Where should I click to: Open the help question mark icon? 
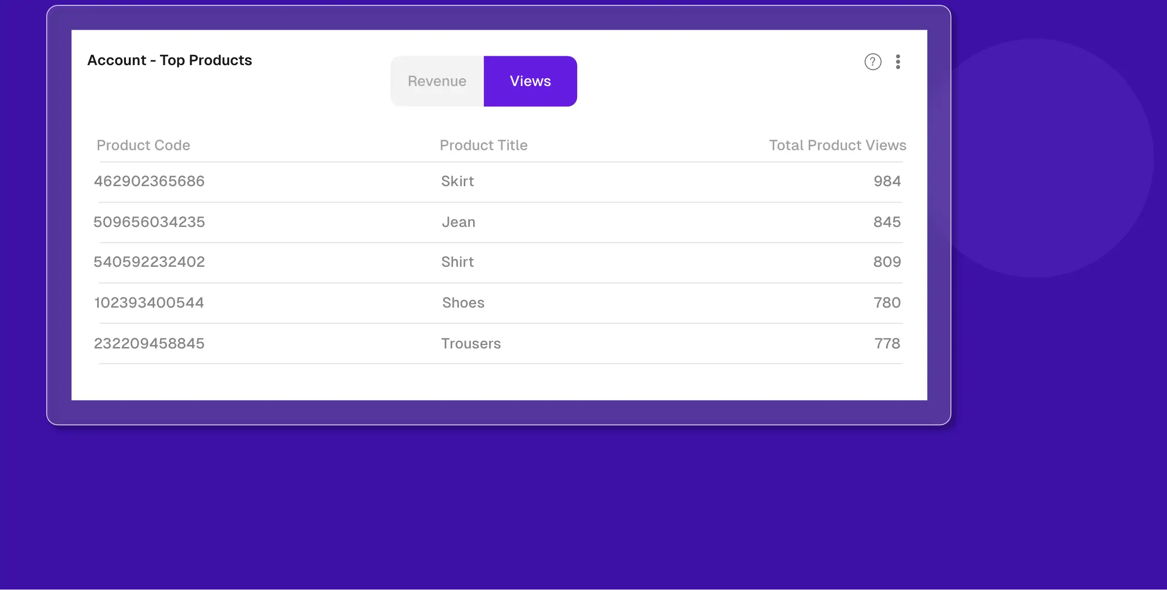pyautogui.click(x=873, y=62)
